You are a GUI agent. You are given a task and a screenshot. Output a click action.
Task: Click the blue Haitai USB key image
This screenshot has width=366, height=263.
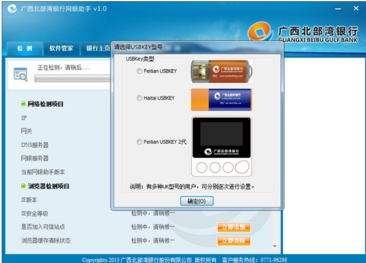coord(221,100)
